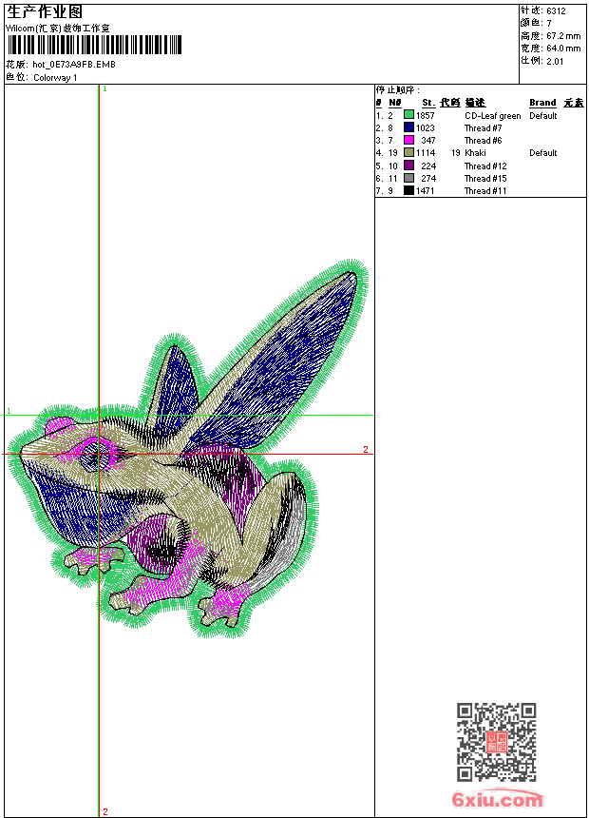The height and width of the screenshot is (818, 589).
Task: Click the 'St.' column header
Action: [x=428, y=103]
